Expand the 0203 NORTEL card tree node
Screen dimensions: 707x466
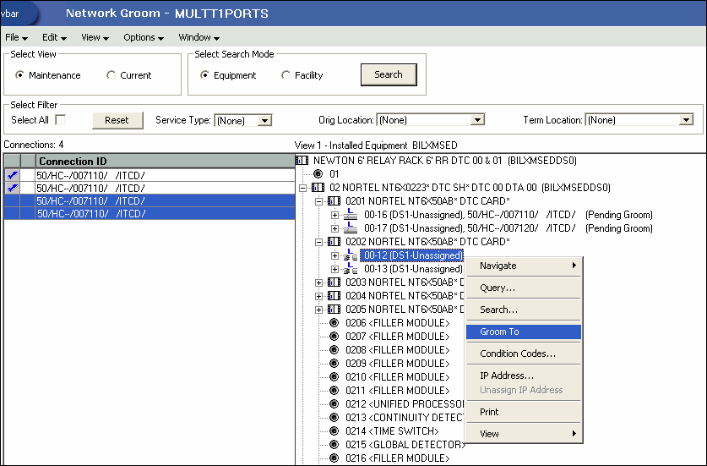318,282
